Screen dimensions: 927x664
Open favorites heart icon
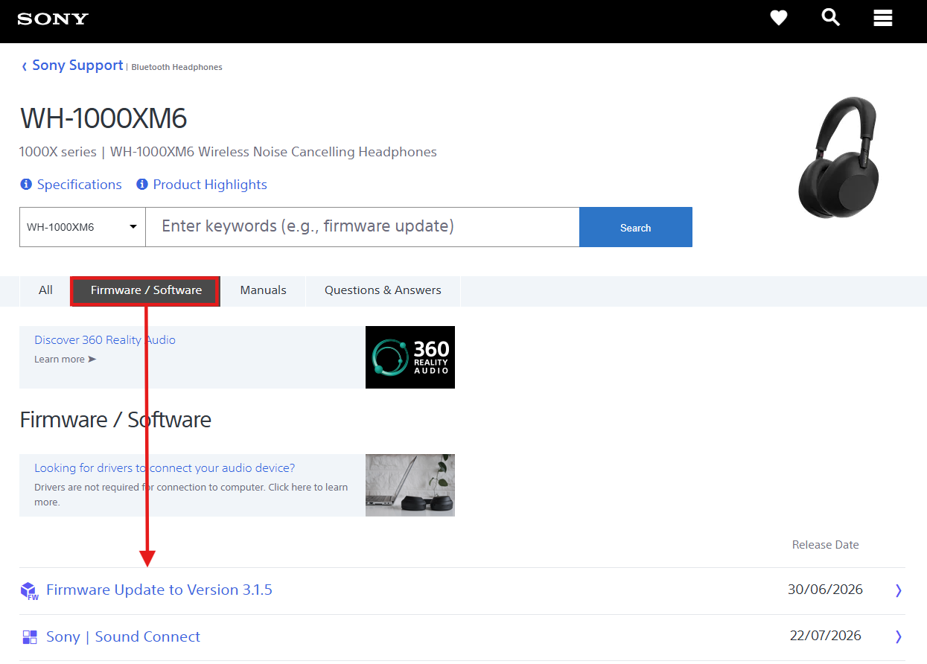(779, 18)
